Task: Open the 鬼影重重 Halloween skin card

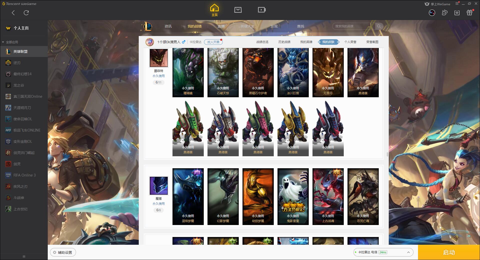Action: (x=293, y=196)
